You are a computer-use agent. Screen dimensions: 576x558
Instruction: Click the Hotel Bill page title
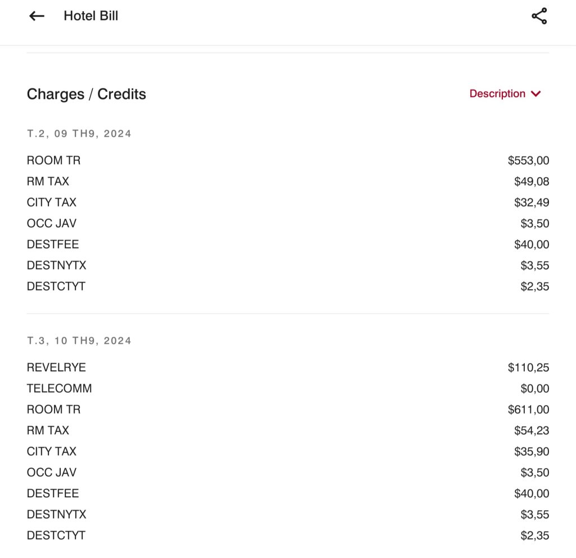tap(91, 16)
